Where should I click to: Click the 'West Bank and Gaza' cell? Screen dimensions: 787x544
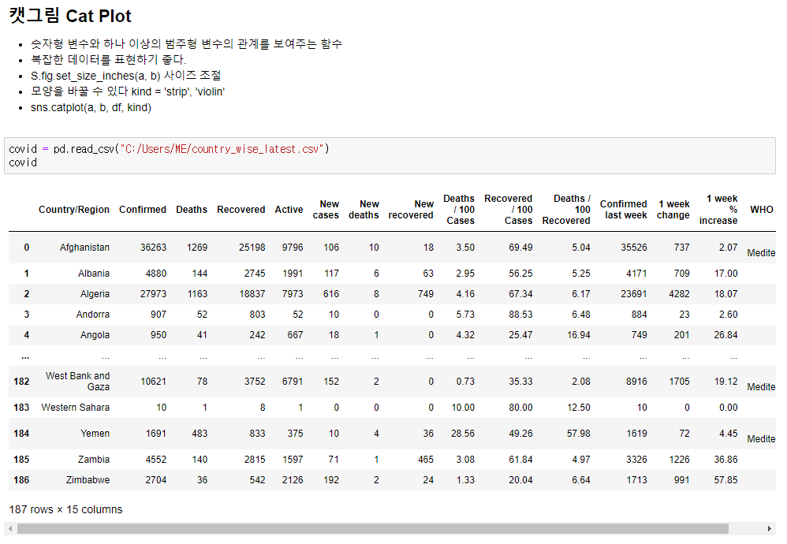click(x=77, y=382)
